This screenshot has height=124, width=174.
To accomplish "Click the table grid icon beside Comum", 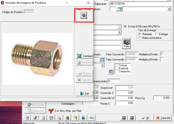I will point(111,72).
